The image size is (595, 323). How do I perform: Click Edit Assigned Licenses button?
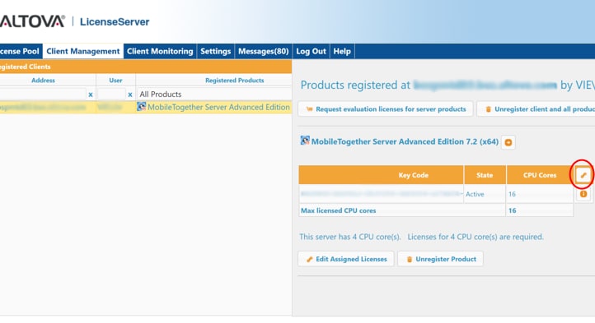[346, 259]
